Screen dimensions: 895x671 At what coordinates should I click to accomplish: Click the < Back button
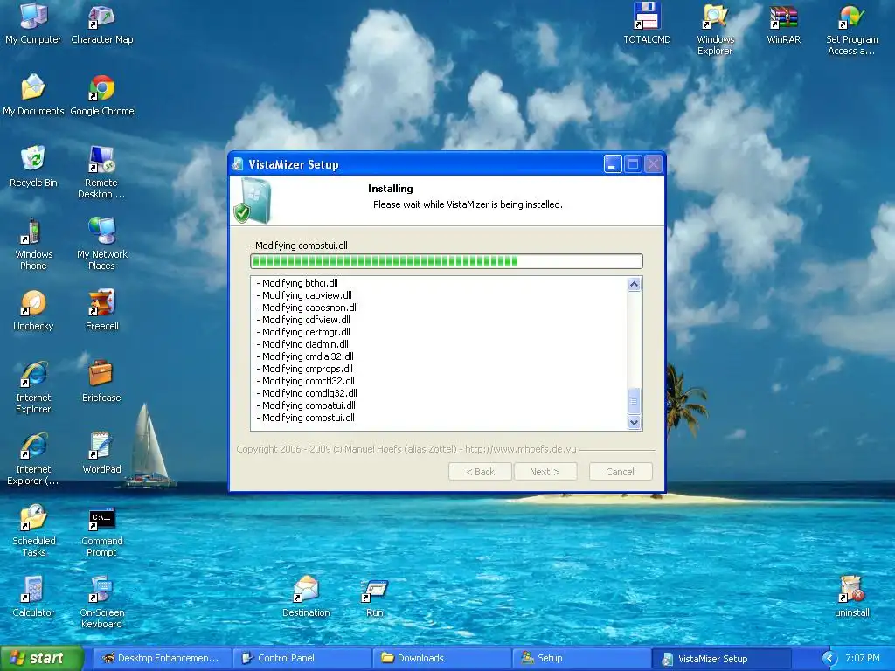click(480, 472)
